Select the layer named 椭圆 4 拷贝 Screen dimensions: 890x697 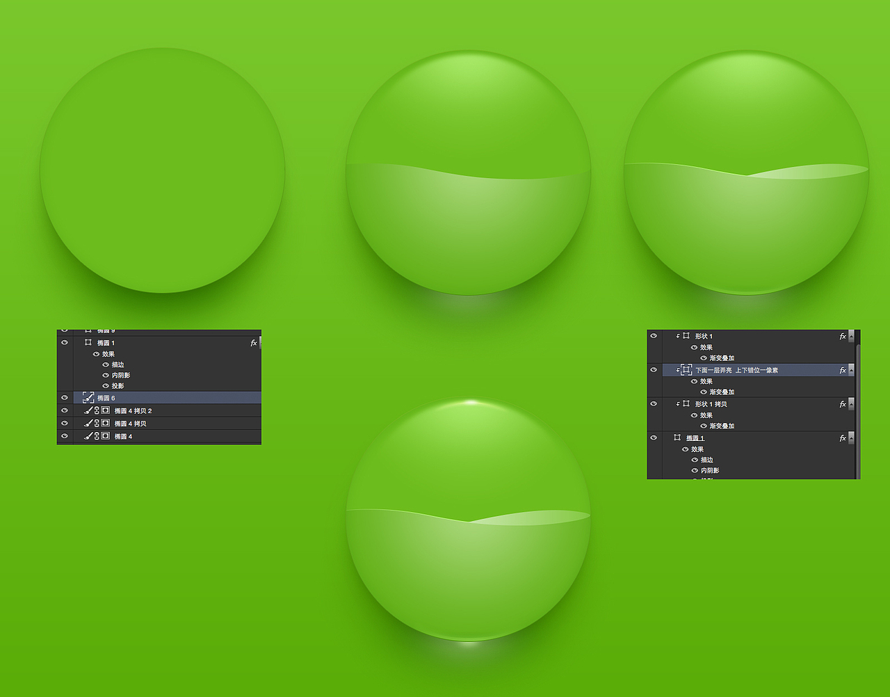130,424
